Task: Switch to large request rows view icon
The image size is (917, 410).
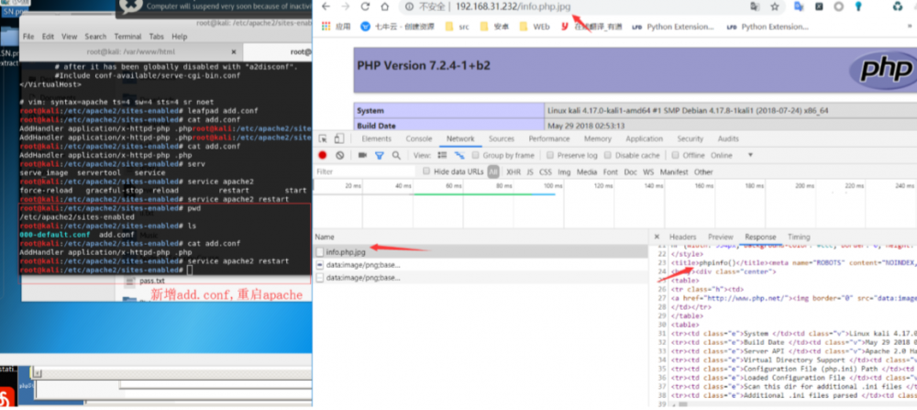Action: (443, 155)
